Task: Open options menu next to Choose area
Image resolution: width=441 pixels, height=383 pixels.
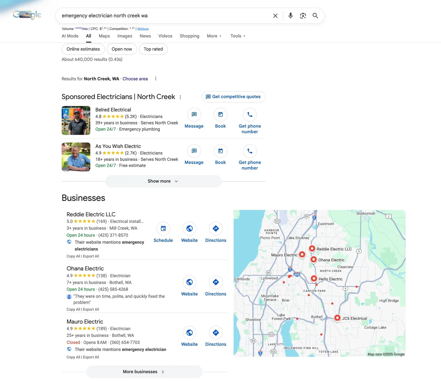Action: coord(156,79)
